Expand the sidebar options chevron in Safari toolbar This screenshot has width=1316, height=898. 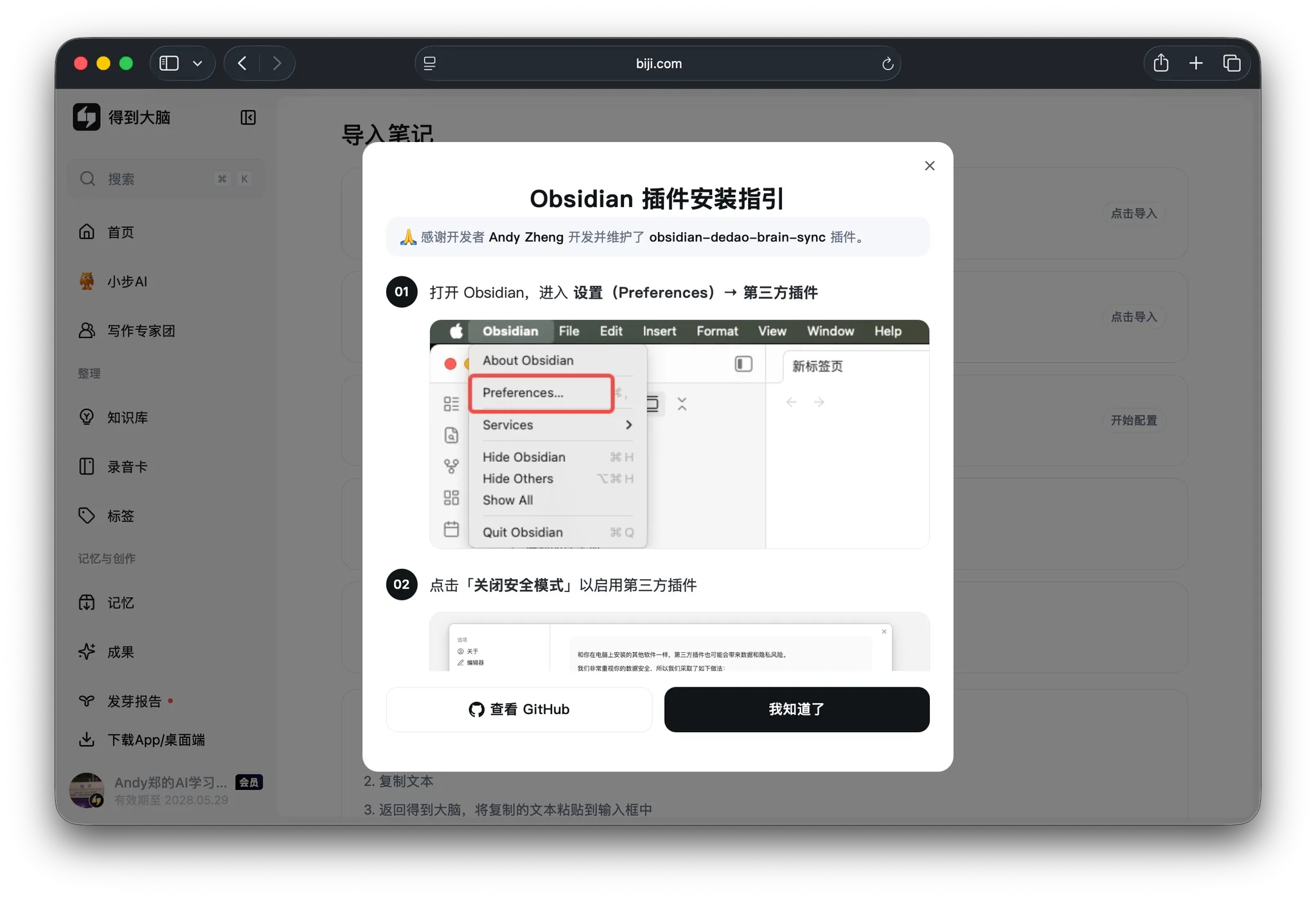pos(198,63)
